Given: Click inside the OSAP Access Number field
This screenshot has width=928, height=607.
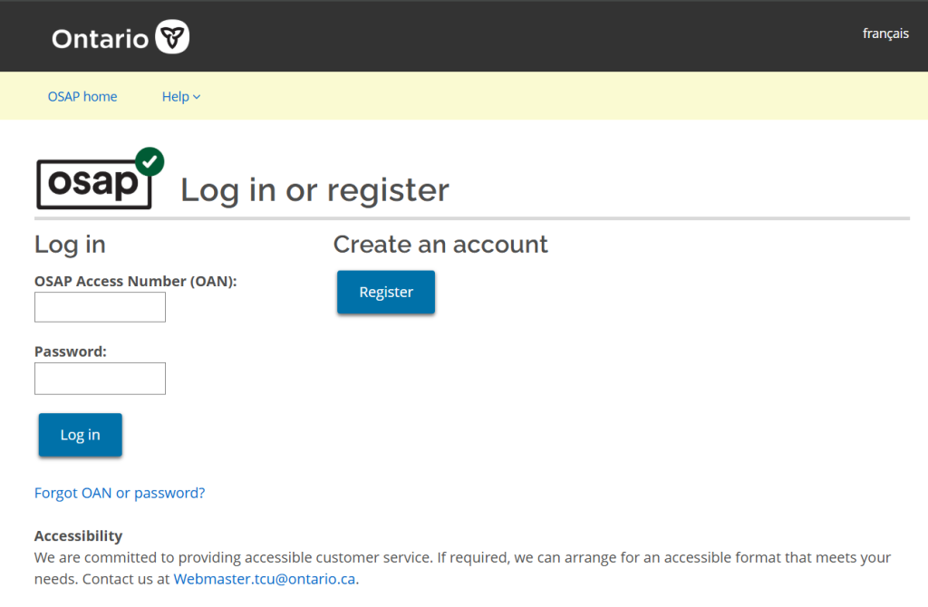Looking at the screenshot, I should point(100,307).
